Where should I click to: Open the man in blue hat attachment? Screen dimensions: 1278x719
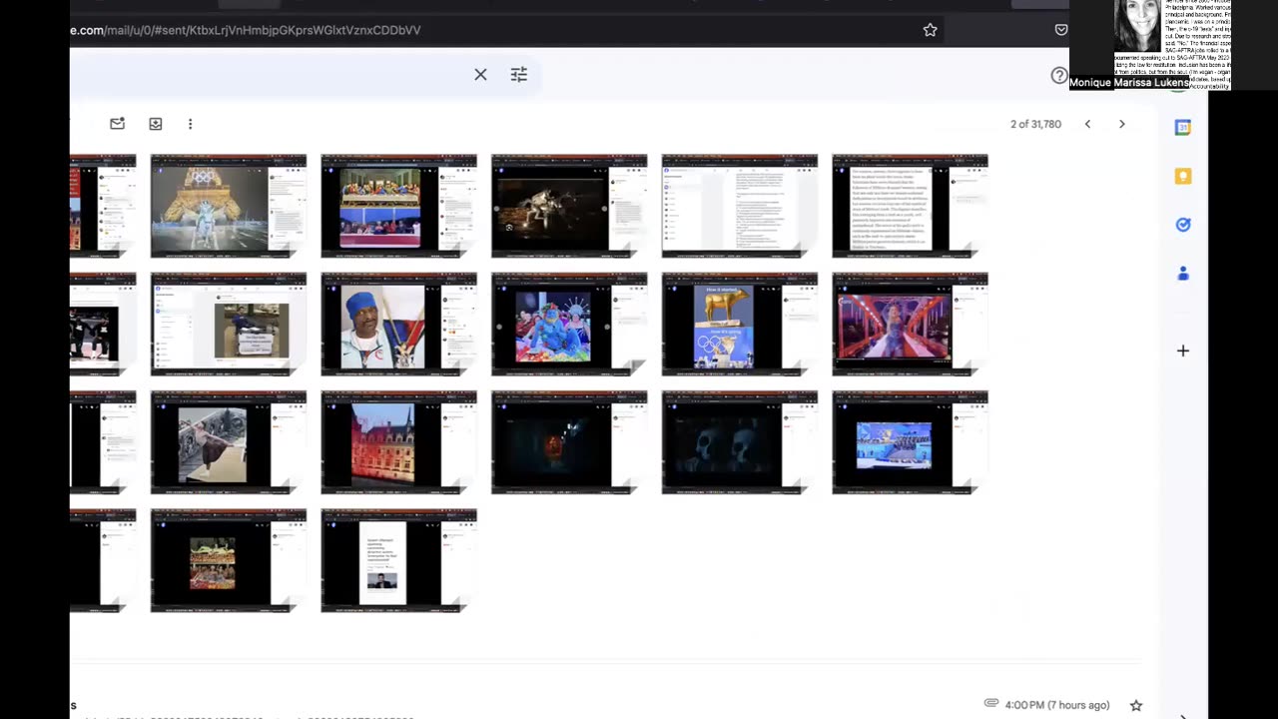pyautogui.click(x=398, y=324)
